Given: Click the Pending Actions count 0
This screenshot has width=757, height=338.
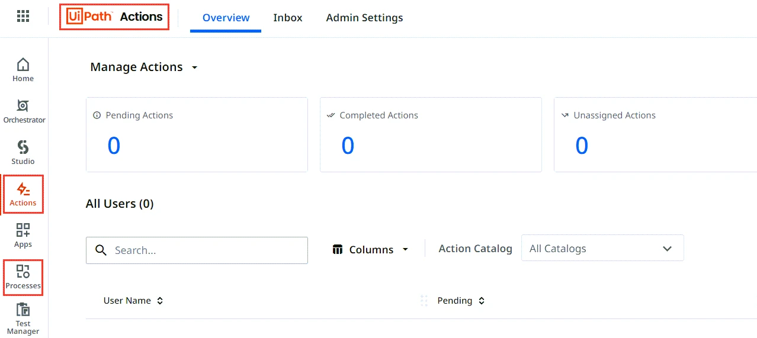Looking at the screenshot, I should pos(114,146).
